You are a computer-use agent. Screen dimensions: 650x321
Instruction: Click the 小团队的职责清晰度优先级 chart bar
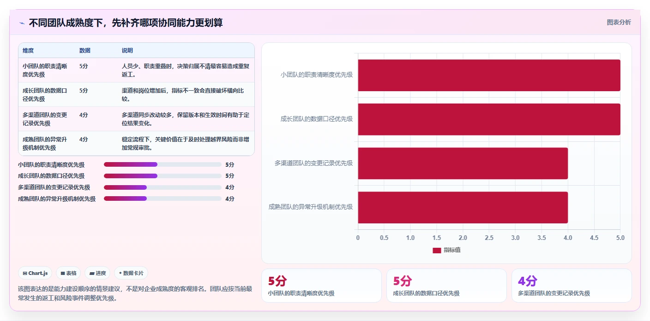[x=489, y=75]
